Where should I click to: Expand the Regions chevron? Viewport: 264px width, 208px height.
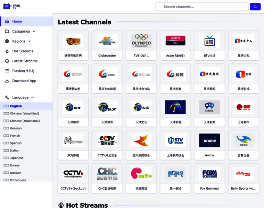coord(30,41)
